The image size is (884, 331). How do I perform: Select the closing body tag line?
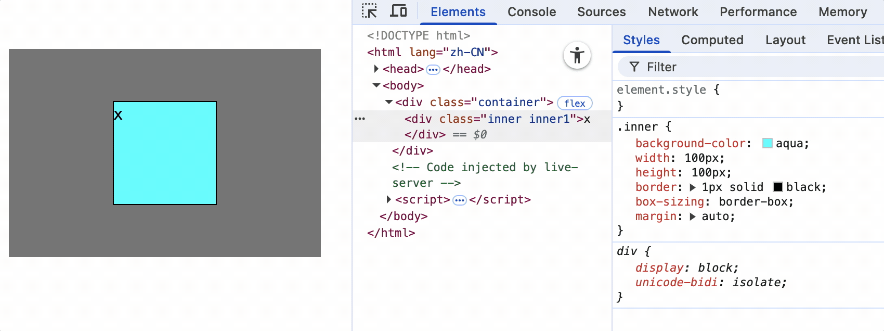(404, 216)
